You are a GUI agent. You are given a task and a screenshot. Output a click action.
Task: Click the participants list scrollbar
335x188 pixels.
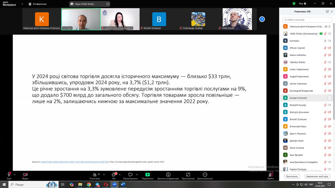tap(333, 67)
